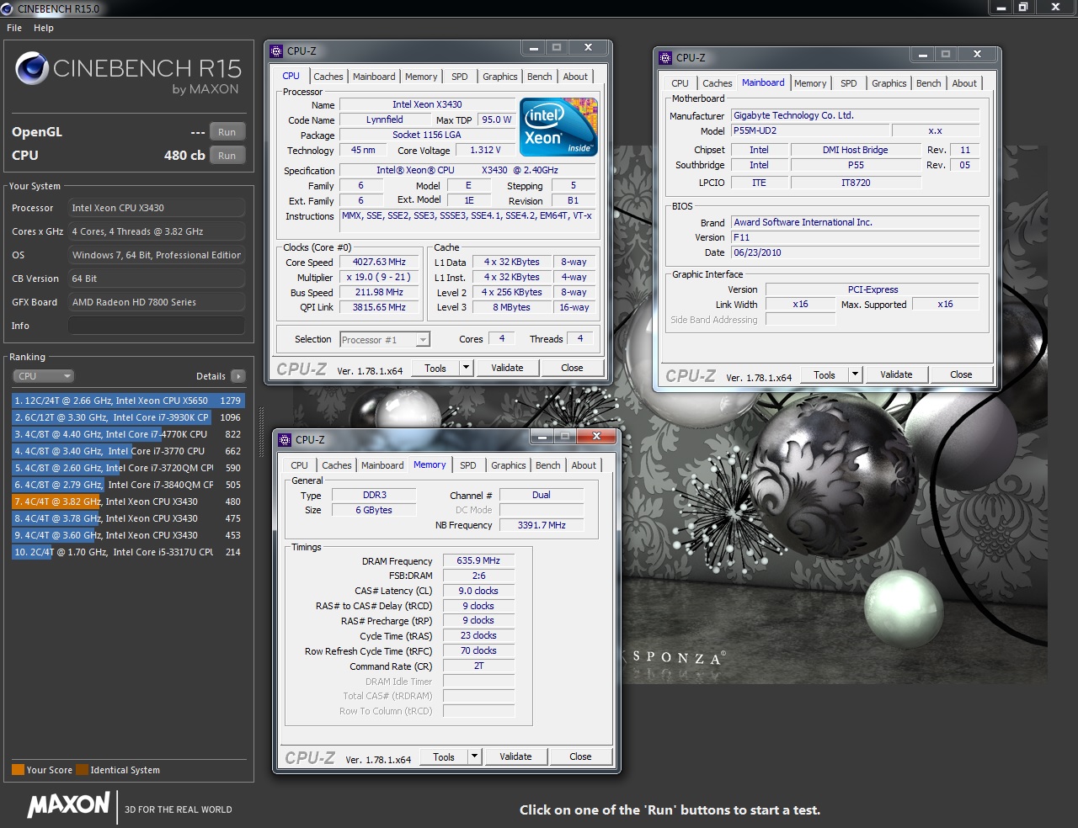The height and width of the screenshot is (828, 1078).
Task: Show ranking Details with the arrow button
Action: (x=238, y=376)
